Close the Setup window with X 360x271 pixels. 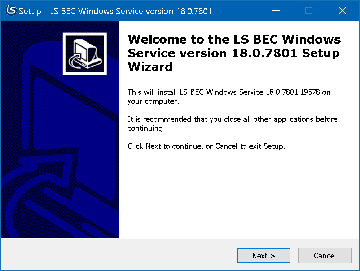point(342,11)
